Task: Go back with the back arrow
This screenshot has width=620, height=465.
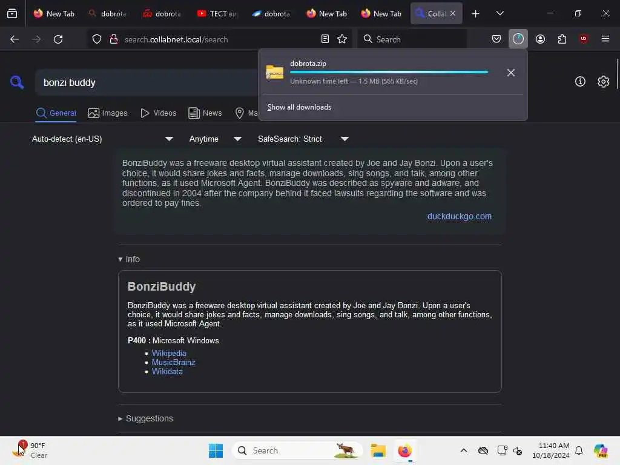Action: [15, 39]
